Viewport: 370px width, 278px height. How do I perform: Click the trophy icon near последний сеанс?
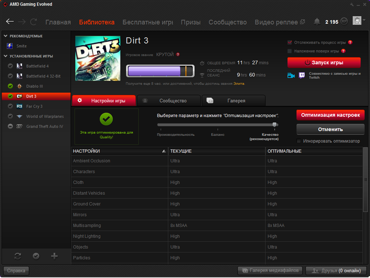coord(202,75)
